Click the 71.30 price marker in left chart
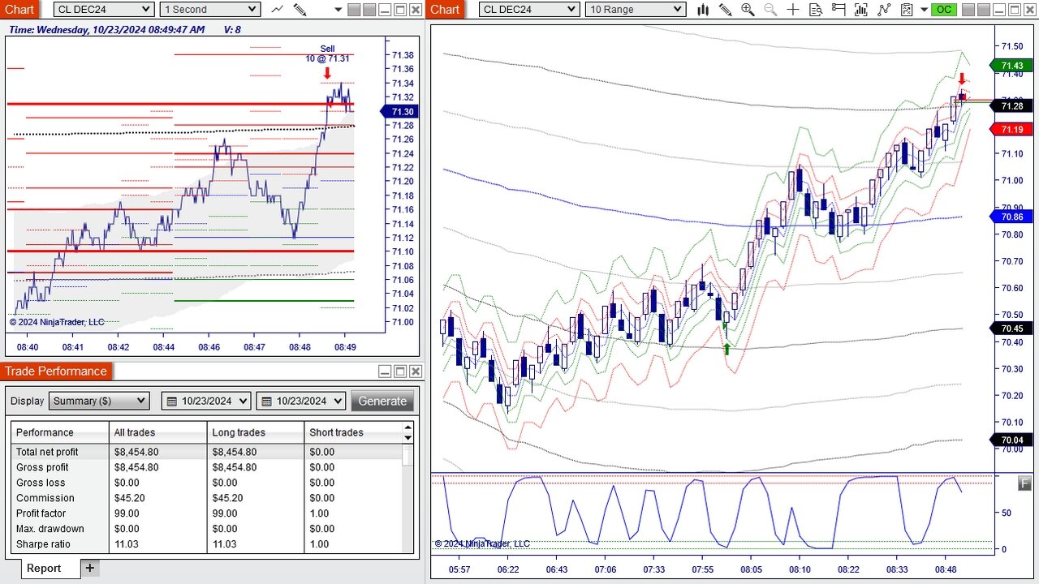This screenshot has height=584, width=1039. click(x=400, y=111)
